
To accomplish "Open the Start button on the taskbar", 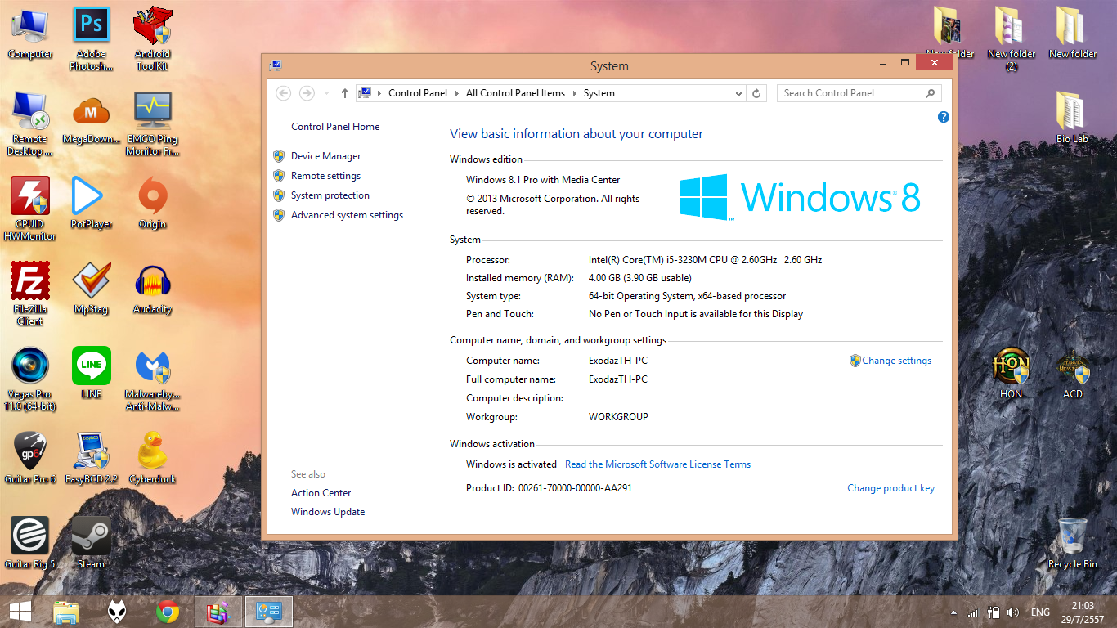I will click(20, 612).
